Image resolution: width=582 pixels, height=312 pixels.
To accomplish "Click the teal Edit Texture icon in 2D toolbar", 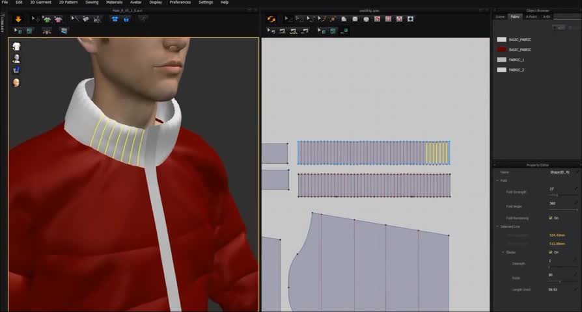I will (322, 31).
